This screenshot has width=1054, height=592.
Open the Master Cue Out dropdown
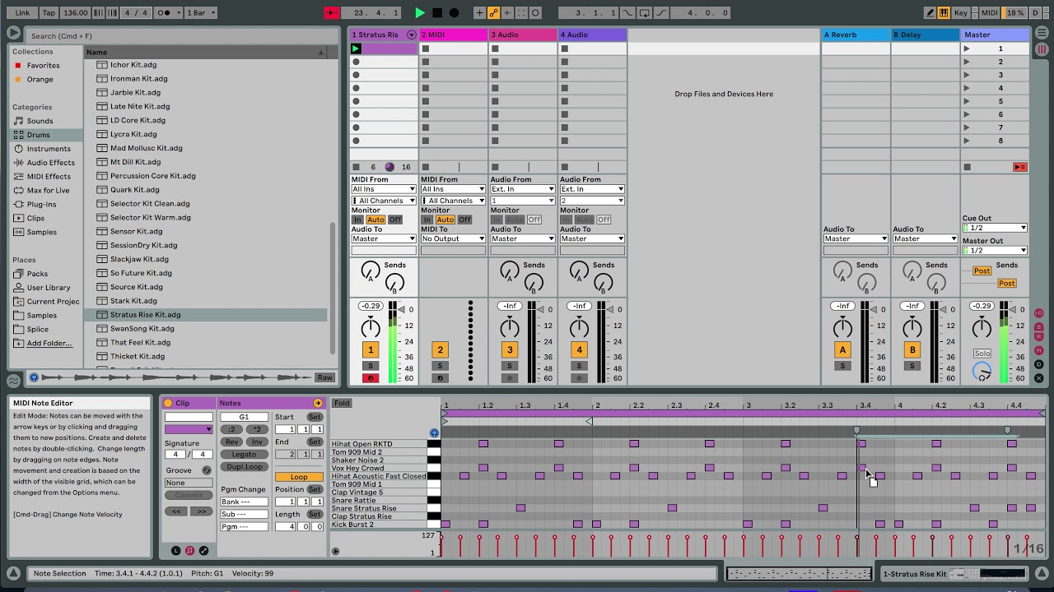[995, 228]
